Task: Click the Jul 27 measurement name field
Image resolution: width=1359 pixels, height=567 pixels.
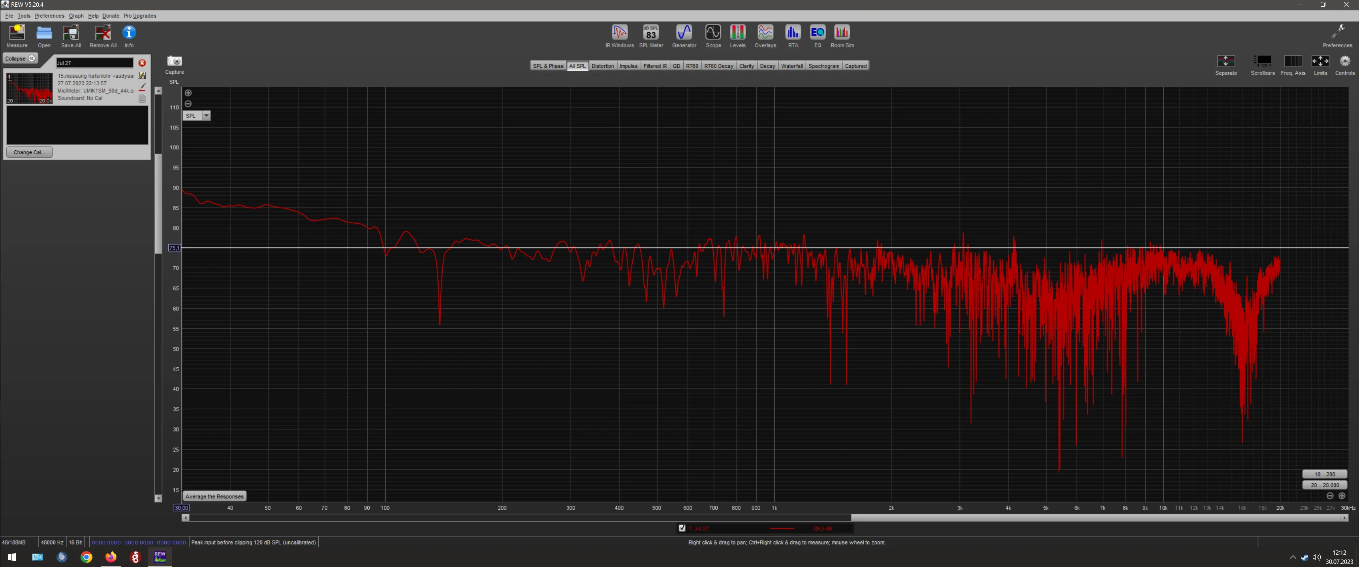Action: click(95, 63)
